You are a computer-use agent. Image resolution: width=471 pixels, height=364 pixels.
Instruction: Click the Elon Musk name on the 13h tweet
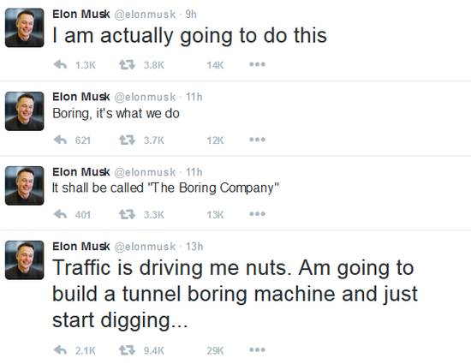pyautogui.click(x=81, y=247)
